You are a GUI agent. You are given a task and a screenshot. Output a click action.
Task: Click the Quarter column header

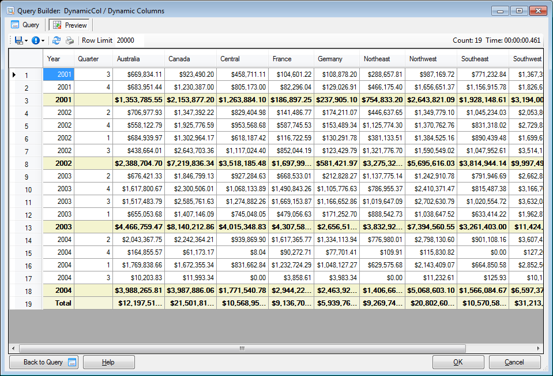pyautogui.click(x=93, y=59)
